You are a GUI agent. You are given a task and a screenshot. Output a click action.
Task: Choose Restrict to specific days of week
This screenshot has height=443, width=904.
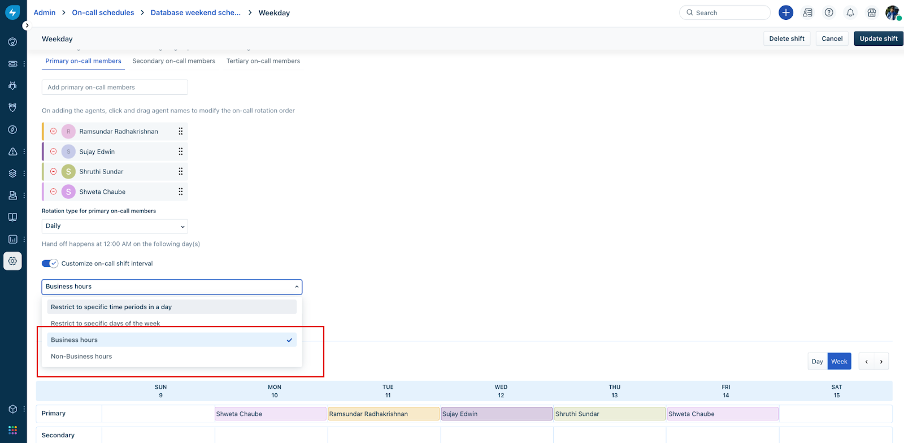(172, 323)
